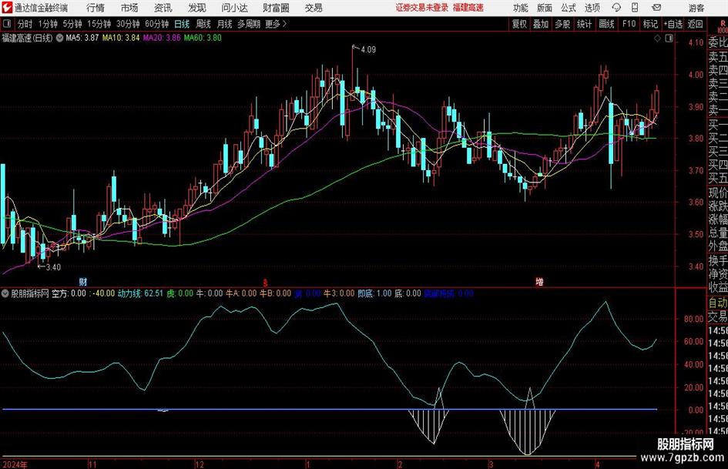Open the mobile phone icon in title bar
The image size is (728, 469).
[635, 8]
